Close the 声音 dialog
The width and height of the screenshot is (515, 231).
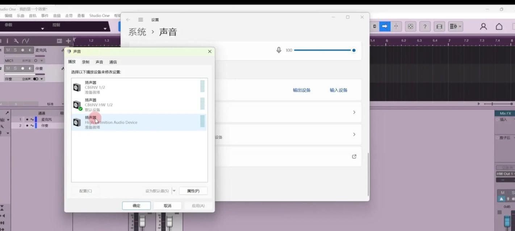(x=209, y=52)
